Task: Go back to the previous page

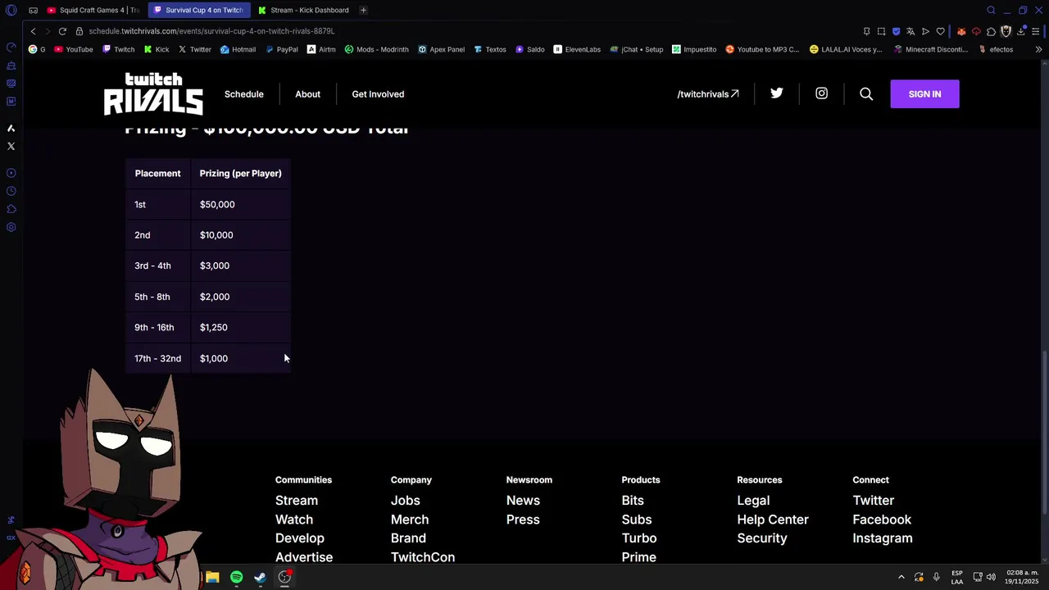Action: (x=33, y=31)
